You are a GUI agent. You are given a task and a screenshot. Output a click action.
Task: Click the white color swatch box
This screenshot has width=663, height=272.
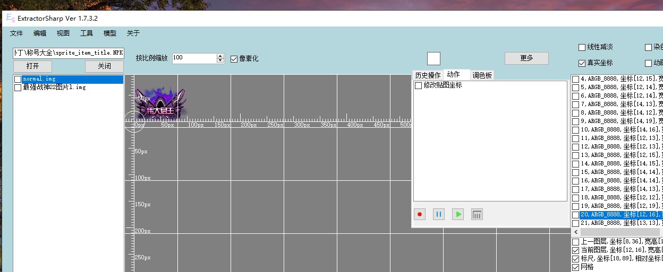(433, 58)
